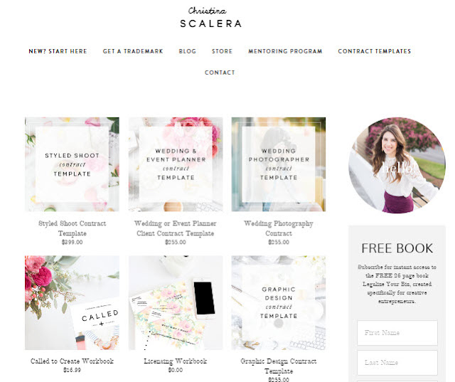This screenshot has height=382, width=455.
Task: Open the Blog menu item
Action: tap(188, 51)
